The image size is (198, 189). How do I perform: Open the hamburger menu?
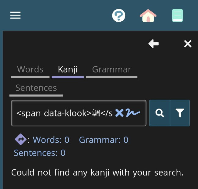[15, 15]
